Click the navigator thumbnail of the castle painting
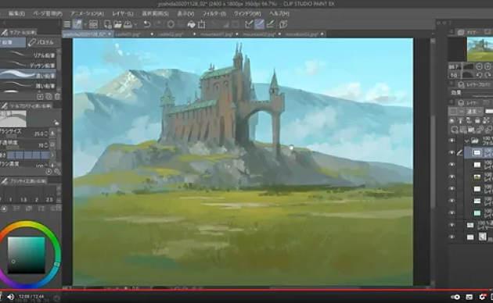The image size is (493, 303). click(x=480, y=49)
